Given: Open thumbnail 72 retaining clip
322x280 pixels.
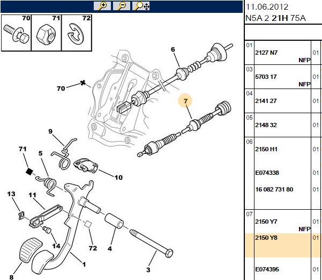Looking at the screenshot, I should [77, 33].
